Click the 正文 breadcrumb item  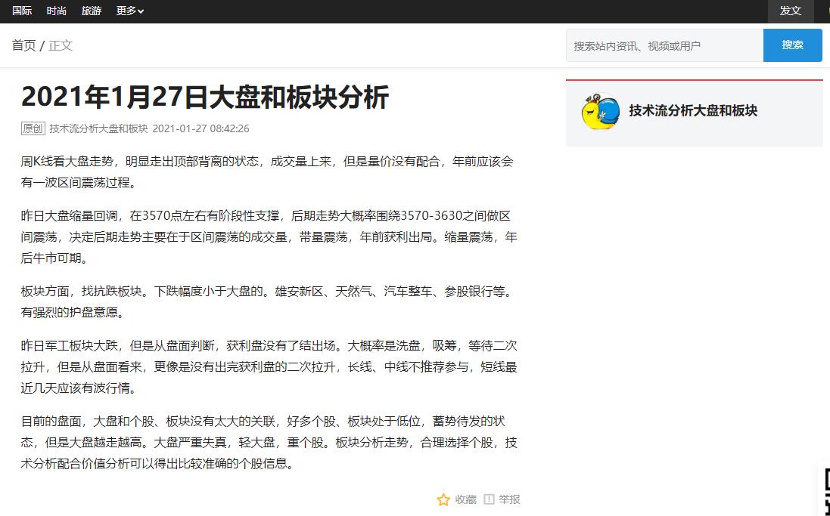(x=61, y=45)
